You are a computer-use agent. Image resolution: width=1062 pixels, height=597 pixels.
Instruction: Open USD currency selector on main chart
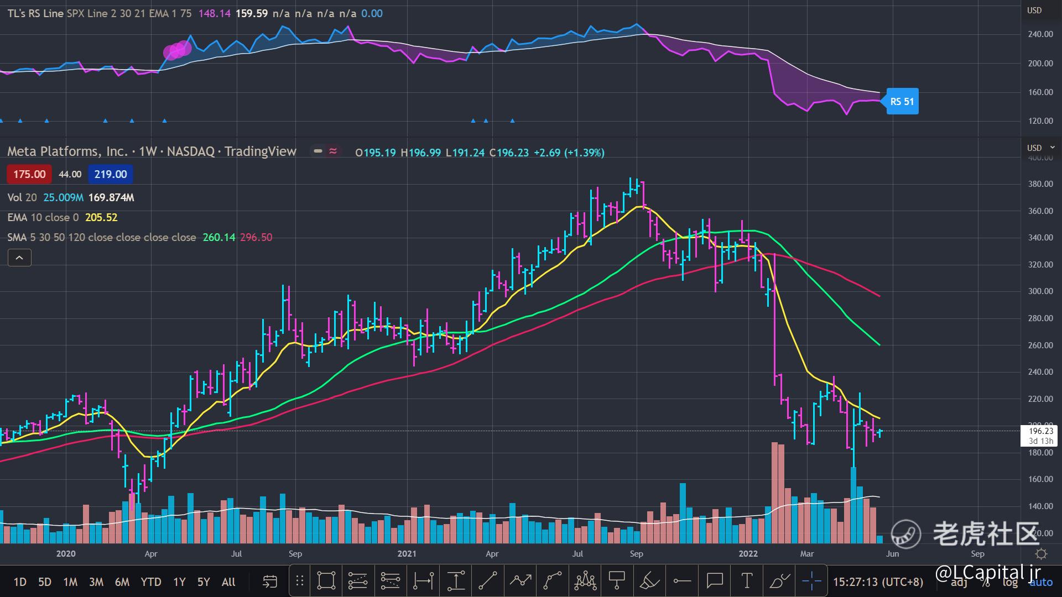click(1034, 148)
